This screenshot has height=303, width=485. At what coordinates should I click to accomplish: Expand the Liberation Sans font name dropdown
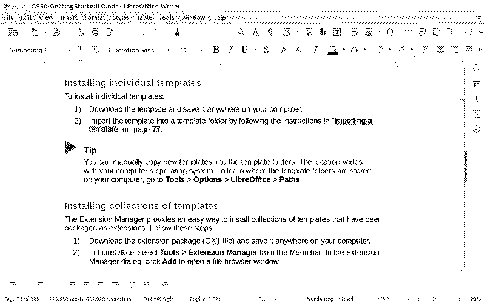(x=170, y=50)
